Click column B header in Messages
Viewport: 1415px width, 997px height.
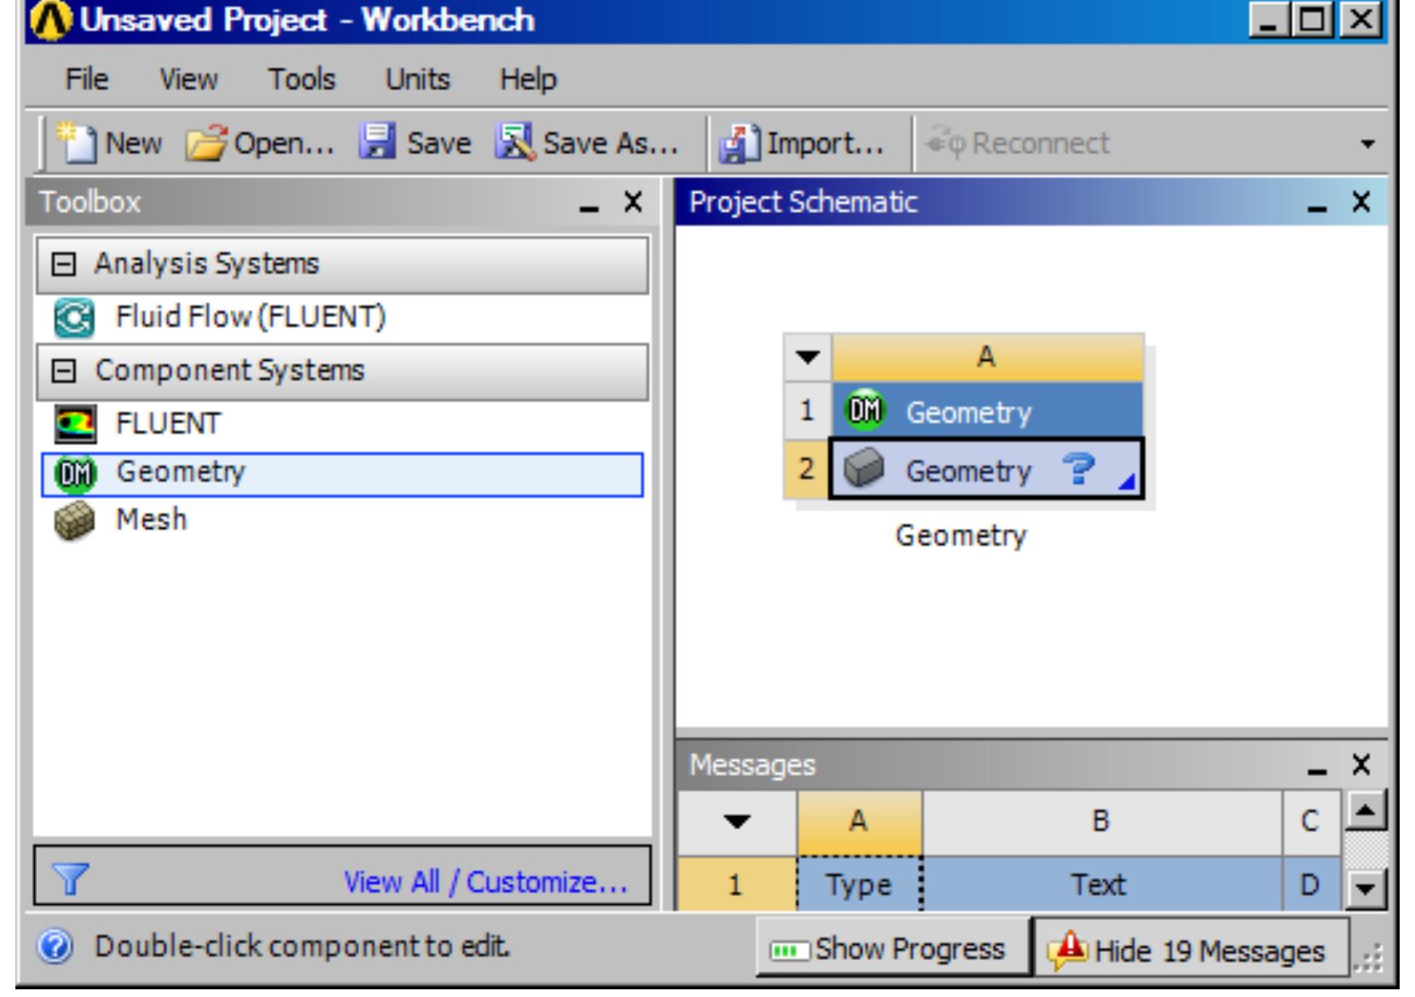(1101, 821)
